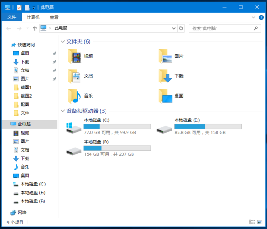The width and height of the screenshot is (267, 229).
Task: Click the pin icon beside 下载
Action: click(x=54, y=62)
